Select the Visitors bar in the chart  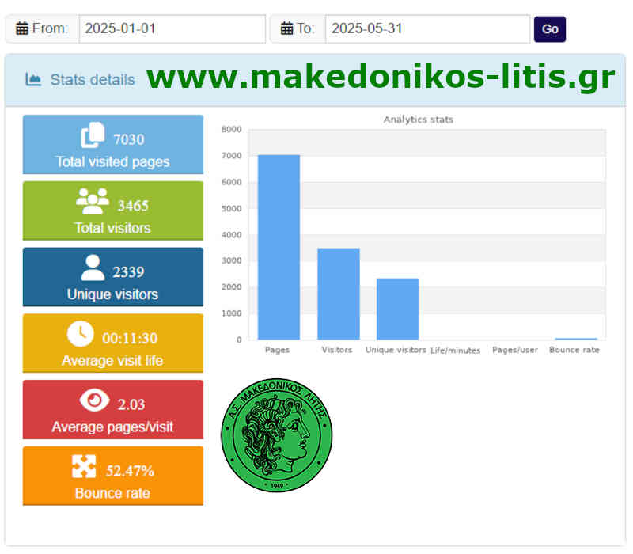click(x=338, y=294)
